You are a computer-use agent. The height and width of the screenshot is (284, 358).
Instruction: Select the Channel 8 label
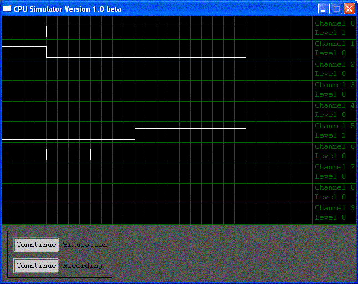point(335,187)
